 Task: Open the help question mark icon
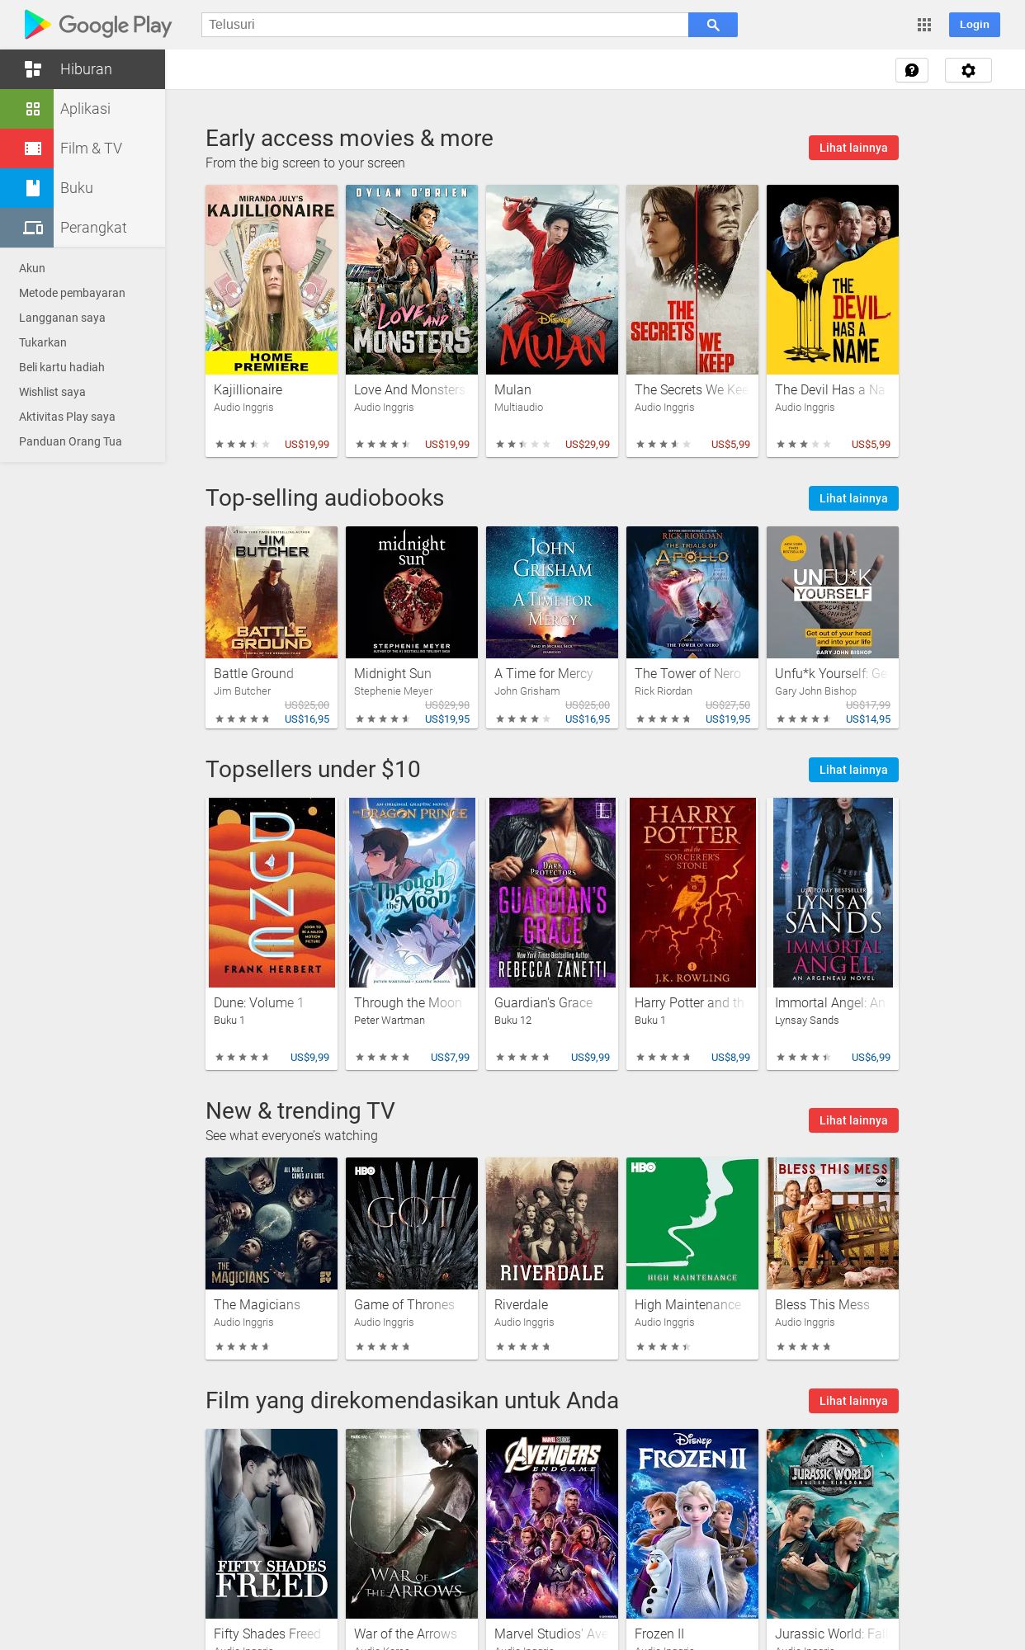click(912, 70)
